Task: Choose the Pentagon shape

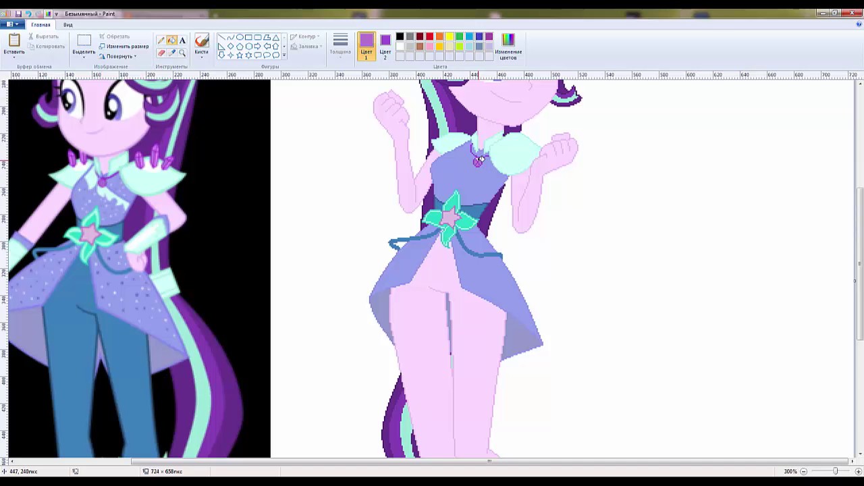Action: 240,46
